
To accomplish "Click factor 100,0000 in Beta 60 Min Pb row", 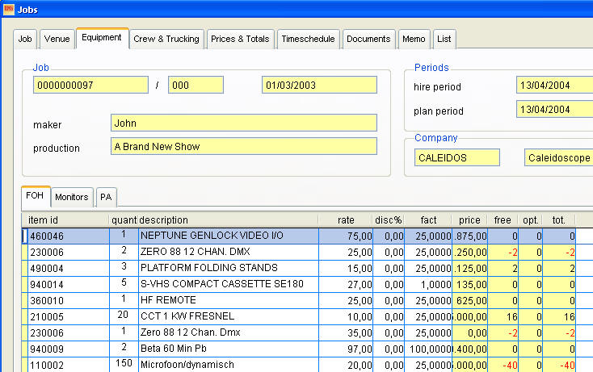I will (428, 349).
